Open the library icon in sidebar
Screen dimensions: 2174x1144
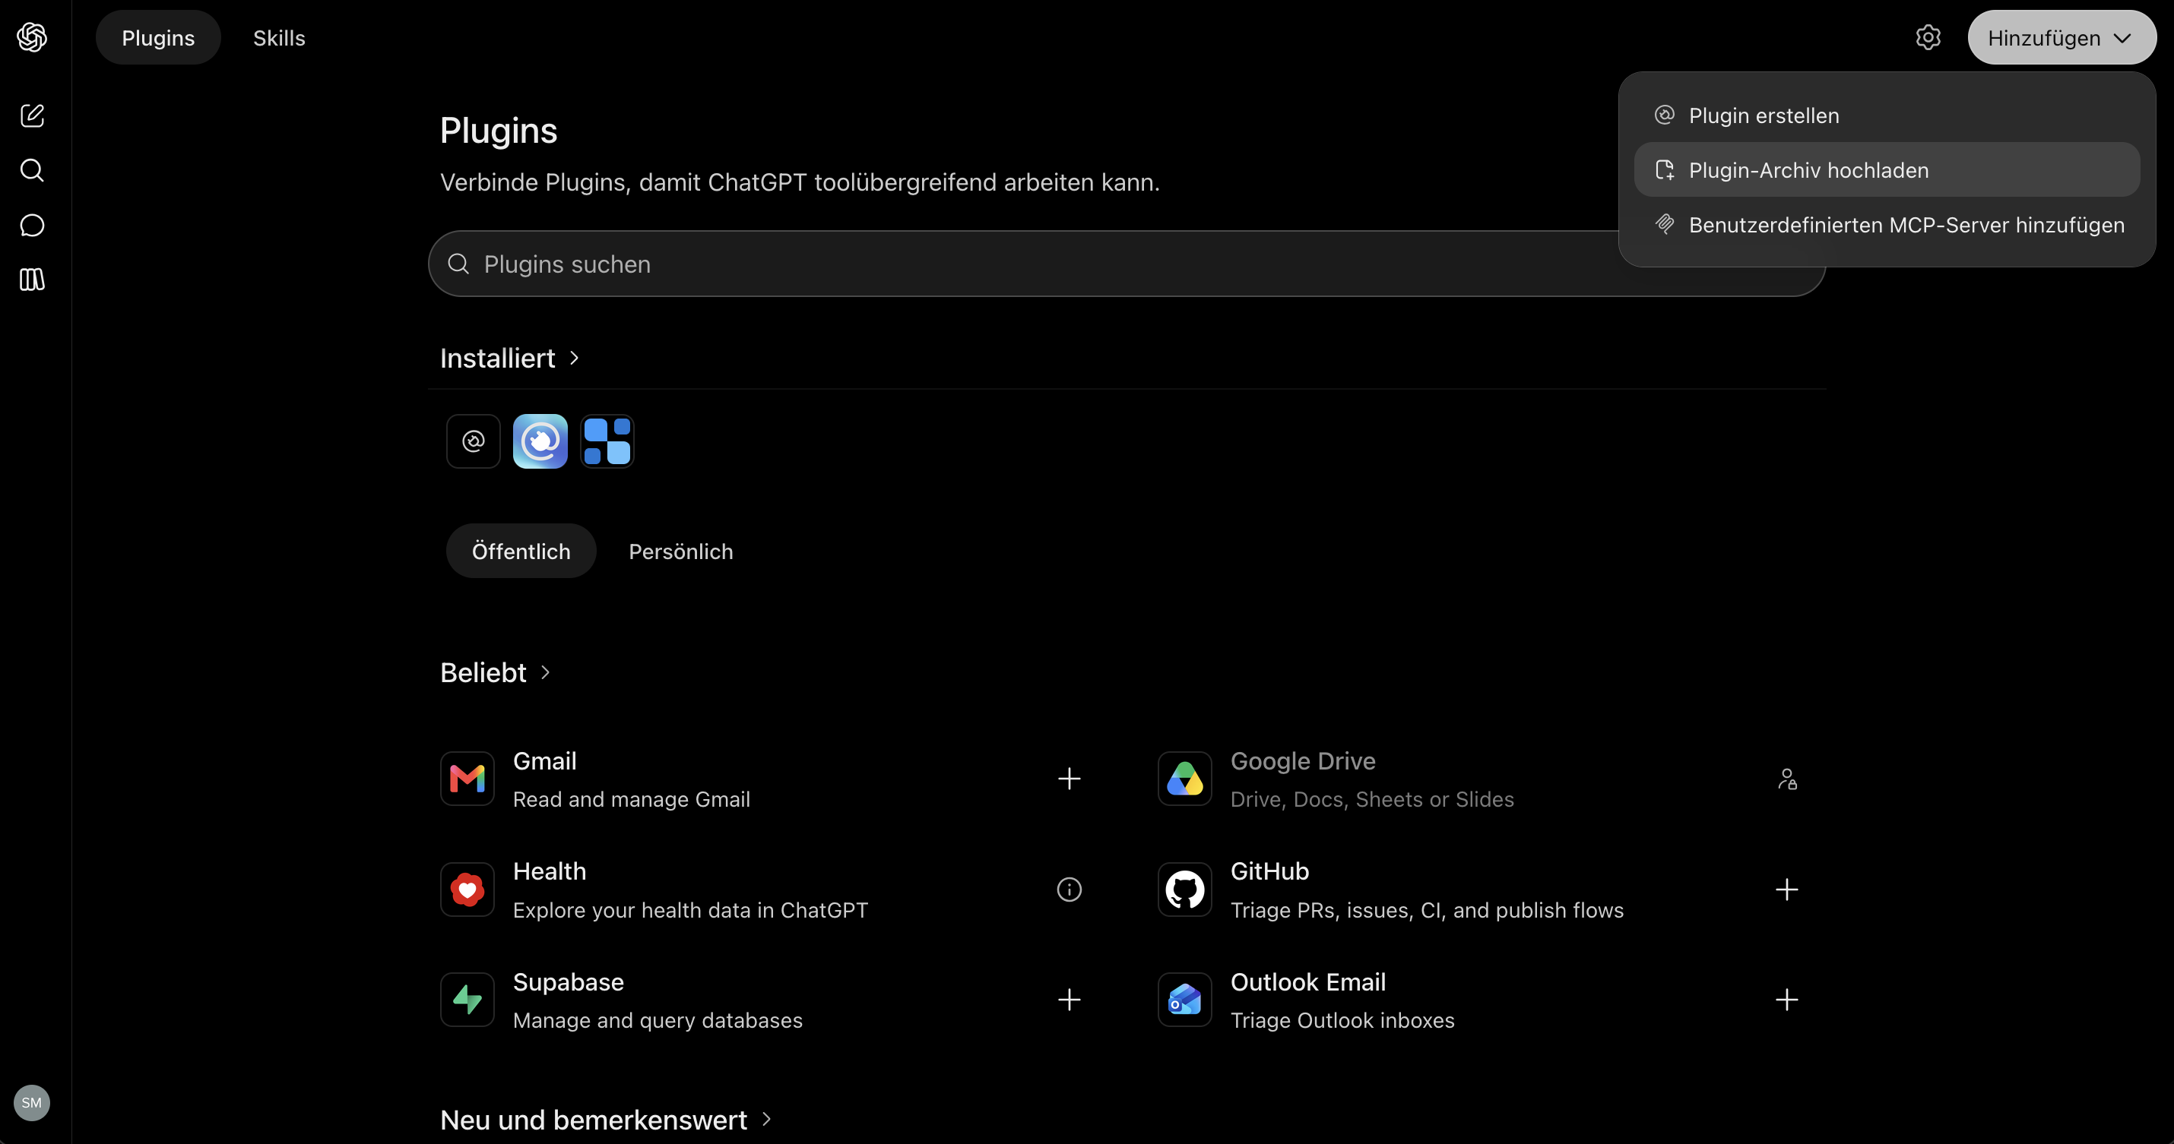click(32, 280)
